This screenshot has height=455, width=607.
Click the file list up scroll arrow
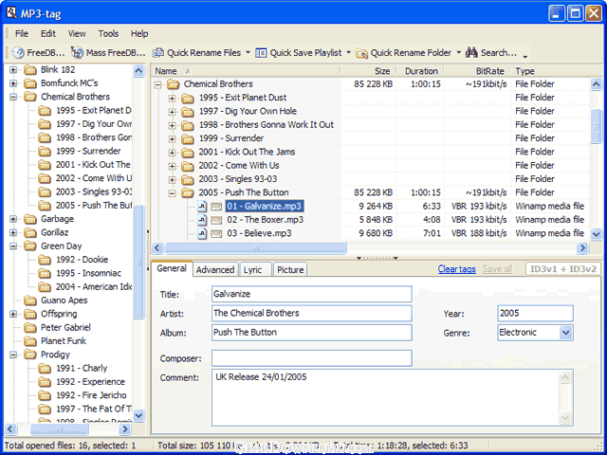pos(597,84)
